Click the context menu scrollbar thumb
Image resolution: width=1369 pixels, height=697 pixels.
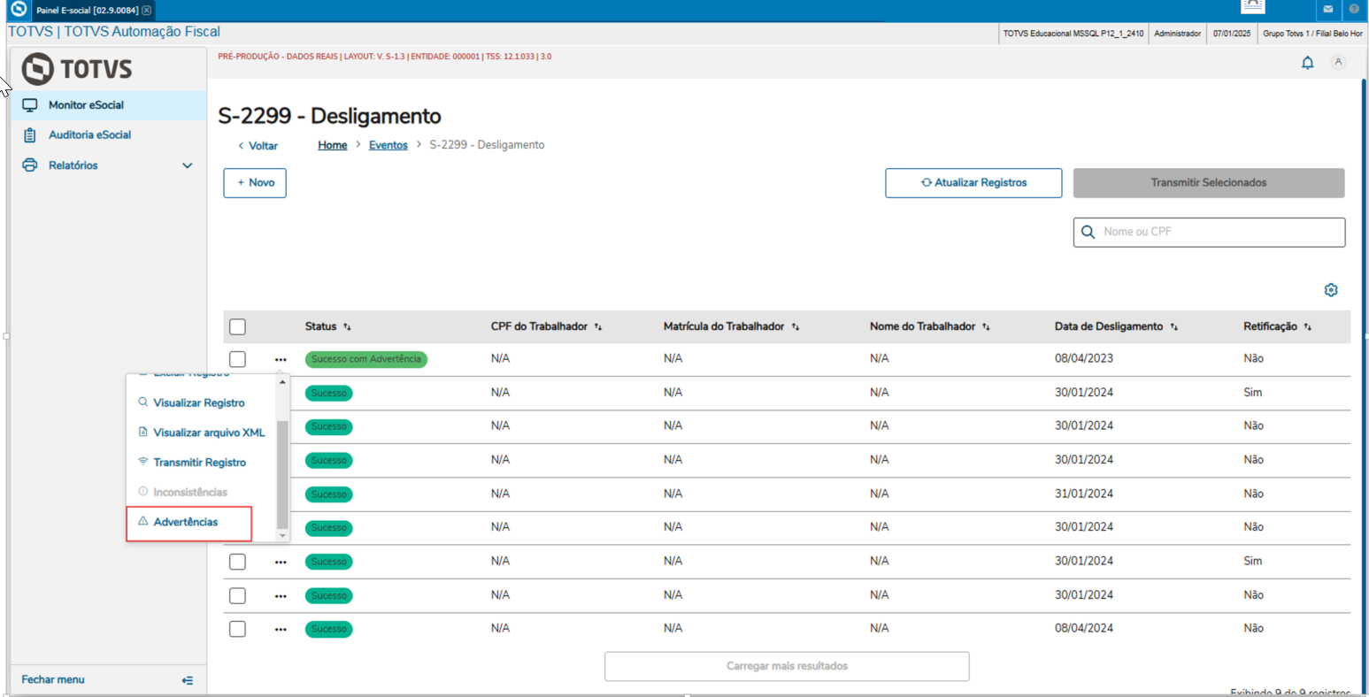click(x=282, y=474)
